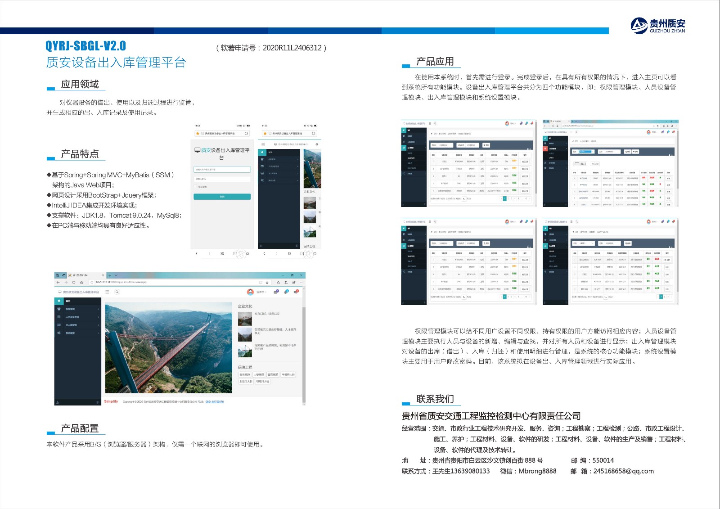Click the footer phone number link in large homepage
The width and height of the screenshot is (720, 509).
click(x=215, y=401)
